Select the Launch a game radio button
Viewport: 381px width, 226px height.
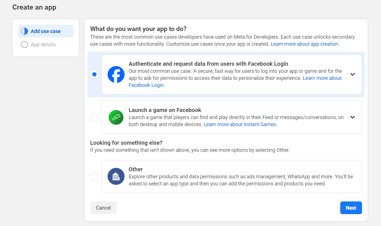click(94, 117)
